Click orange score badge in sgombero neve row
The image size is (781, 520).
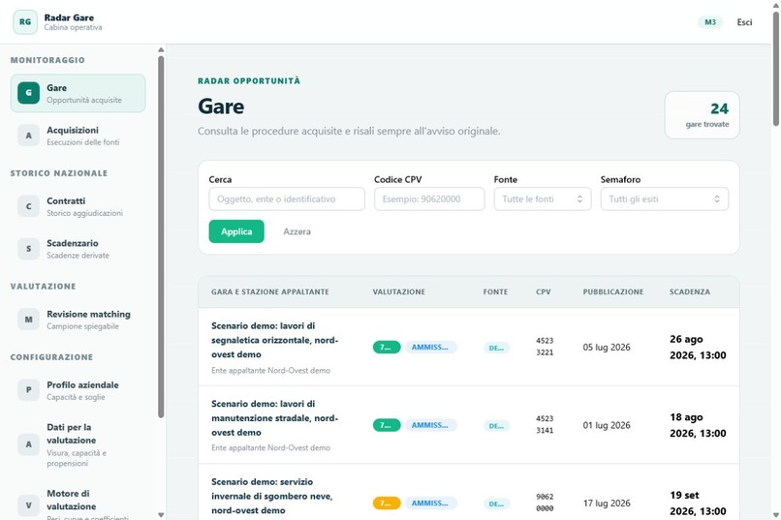tap(387, 504)
